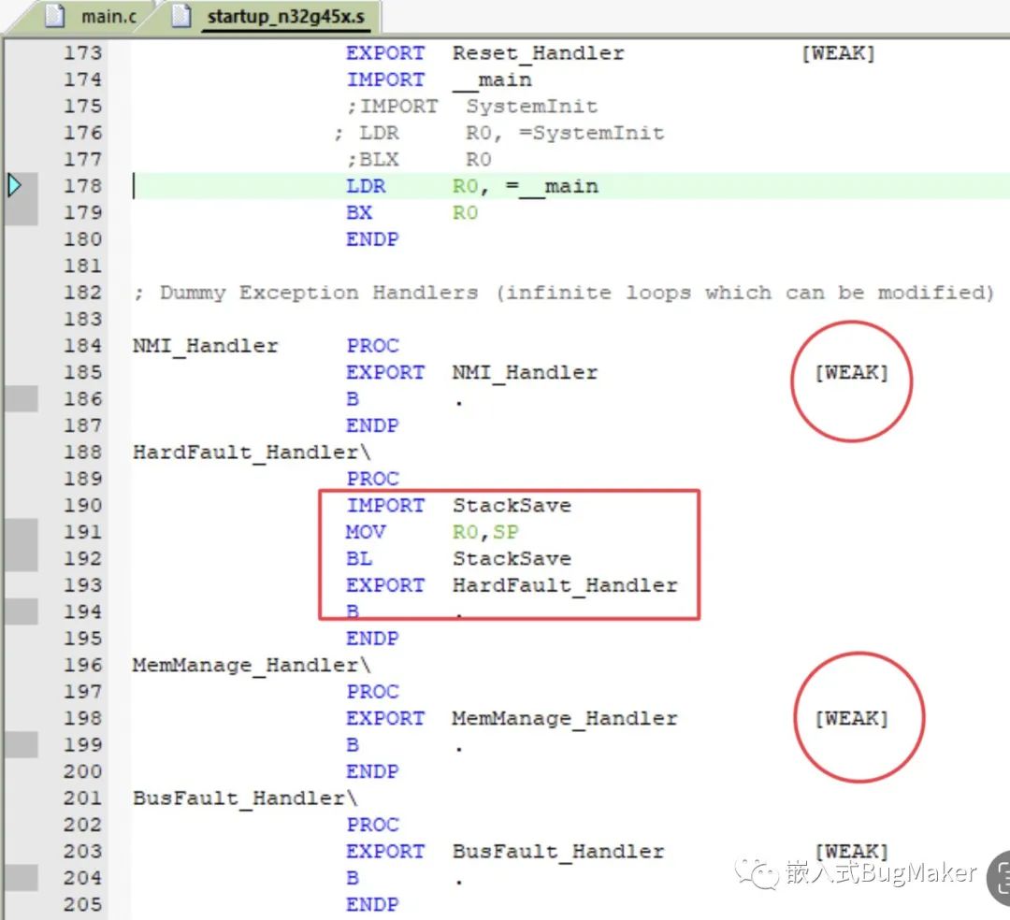Viewport: 1010px width, 920px height.
Task: Click 'HardFault_Handler' export on line 193
Action: [565, 586]
